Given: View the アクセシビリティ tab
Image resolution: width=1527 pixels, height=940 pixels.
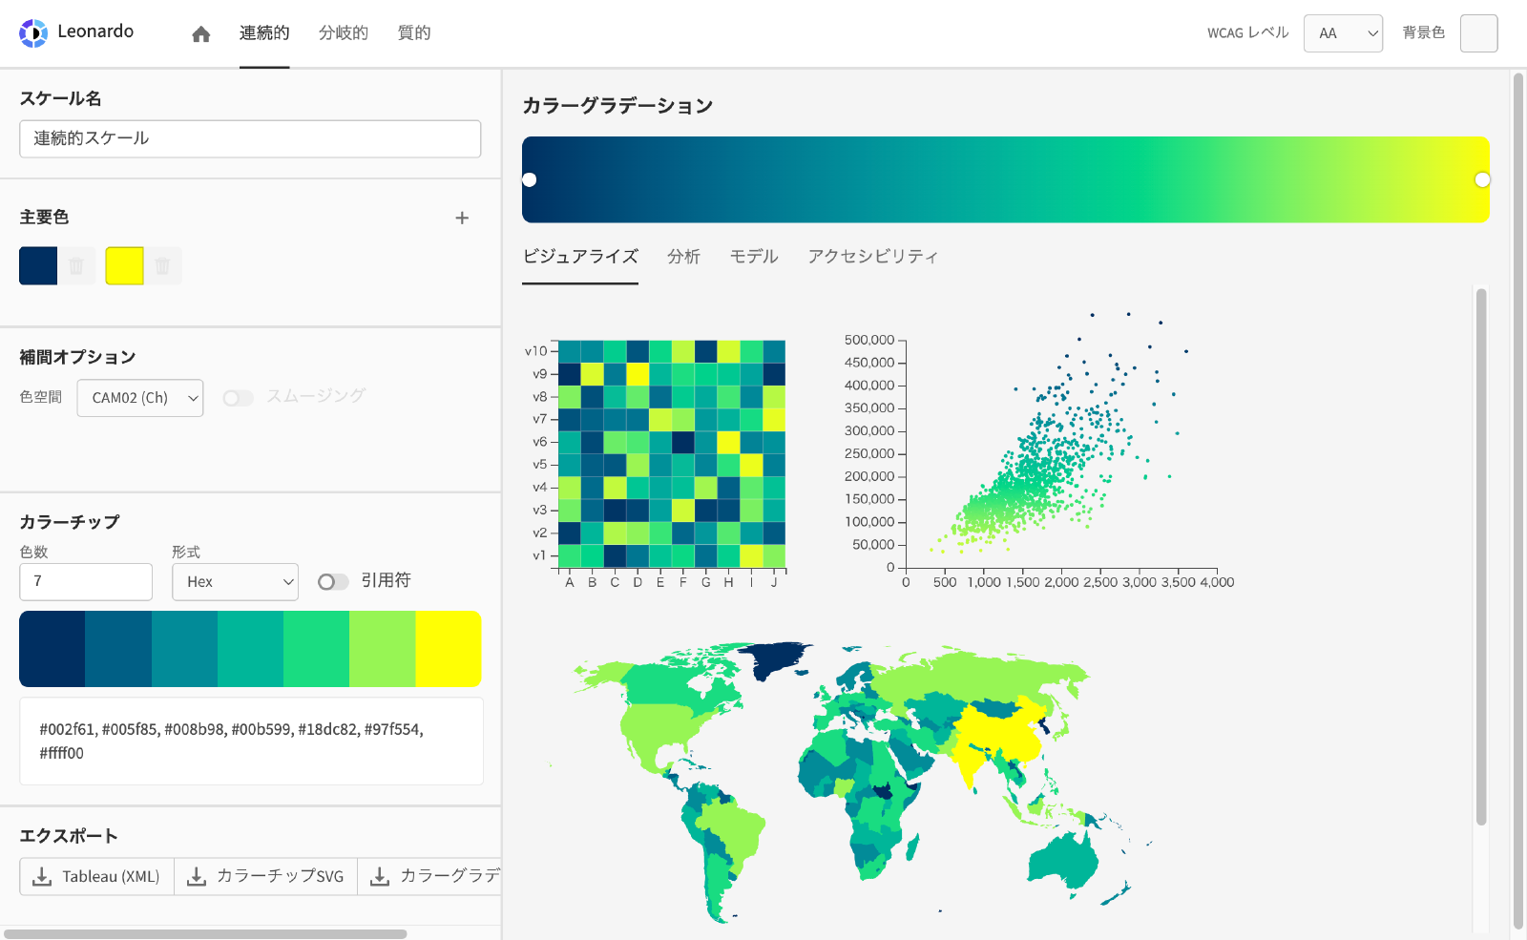Looking at the screenshot, I should pyautogui.click(x=871, y=256).
